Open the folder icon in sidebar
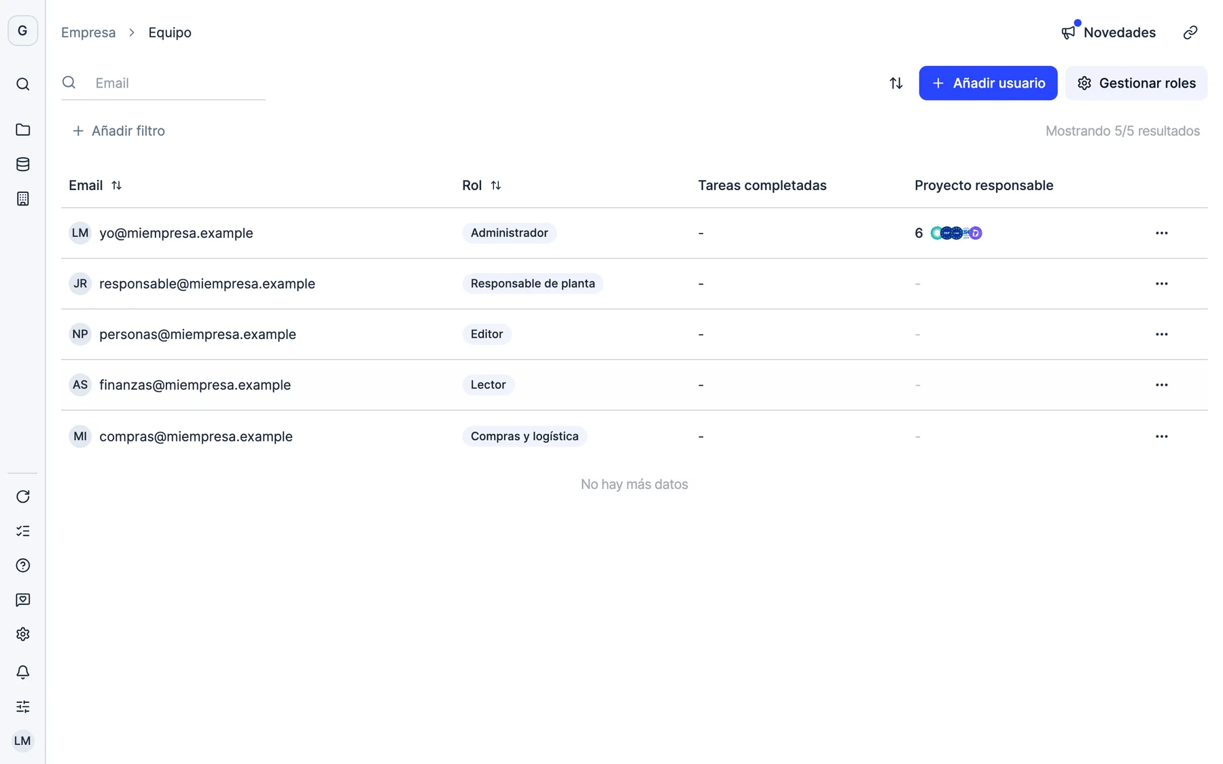Image resolution: width=1223 pixels, height=764 pixels. (22, 130)
